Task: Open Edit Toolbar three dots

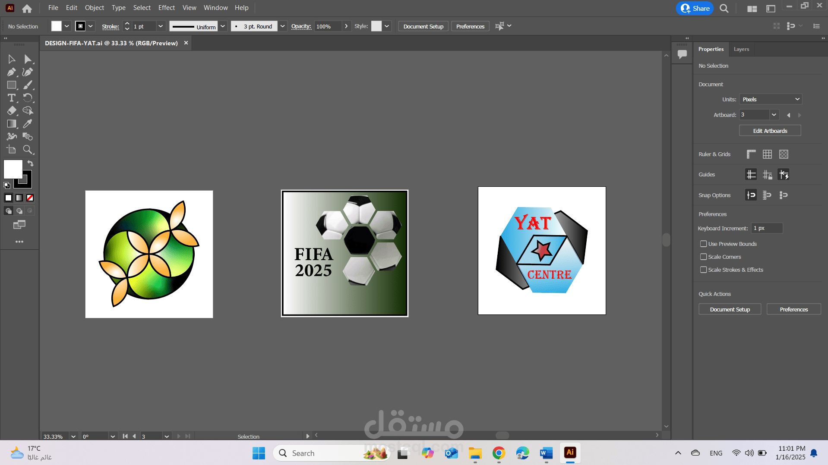Action: click(19, 242)
